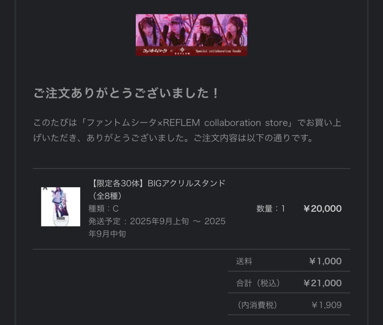Click the BIG acrylic stand product thumbnail
Viewport: 383px width, 325px height.
[60, 207]
